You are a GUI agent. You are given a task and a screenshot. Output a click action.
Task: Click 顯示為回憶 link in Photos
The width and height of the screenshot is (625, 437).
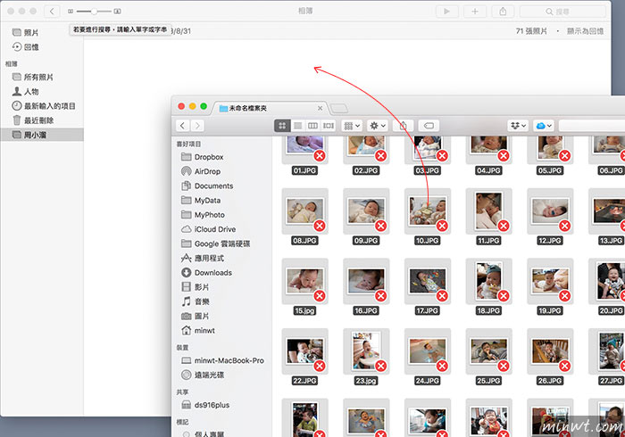pos(585,31)
